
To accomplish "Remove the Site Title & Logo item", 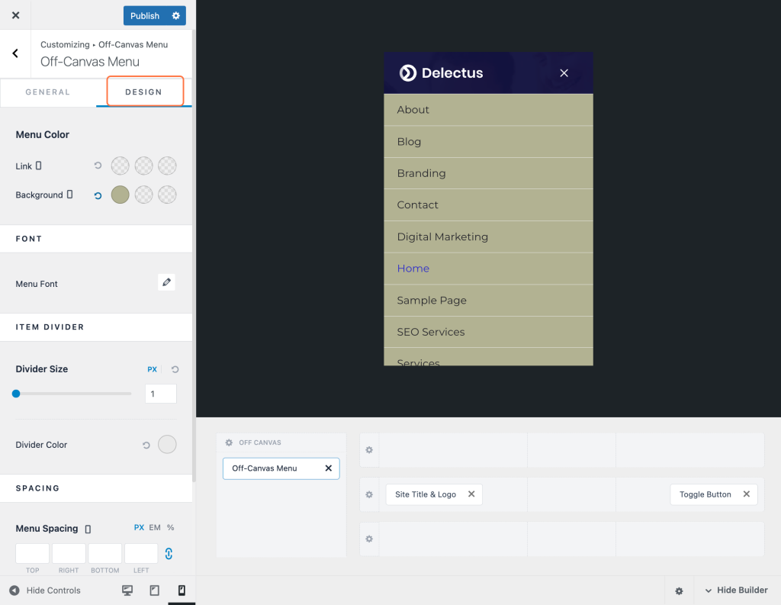I will (471, 494).
